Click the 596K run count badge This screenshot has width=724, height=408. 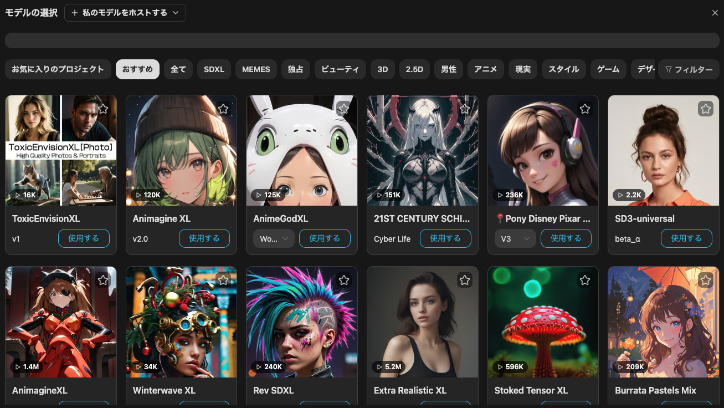point(510,367)
